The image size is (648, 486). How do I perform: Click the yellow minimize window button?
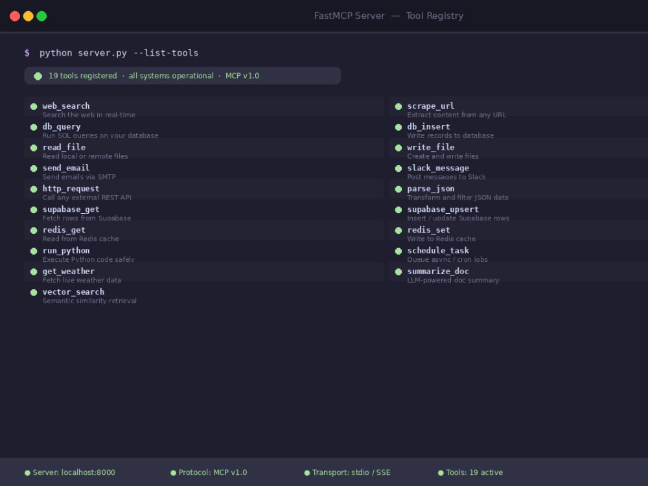28,16
